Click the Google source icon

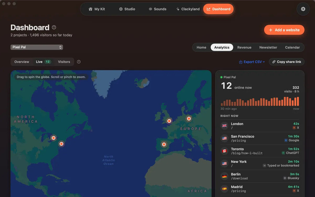click(x=286, y=140)
